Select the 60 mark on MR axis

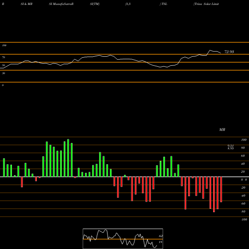click(x=243, y=156)
